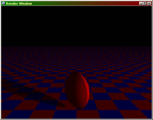Click the black sky area of the render
Image resolution: width=153 pixels, height=120 pixels.
(76, 26)
